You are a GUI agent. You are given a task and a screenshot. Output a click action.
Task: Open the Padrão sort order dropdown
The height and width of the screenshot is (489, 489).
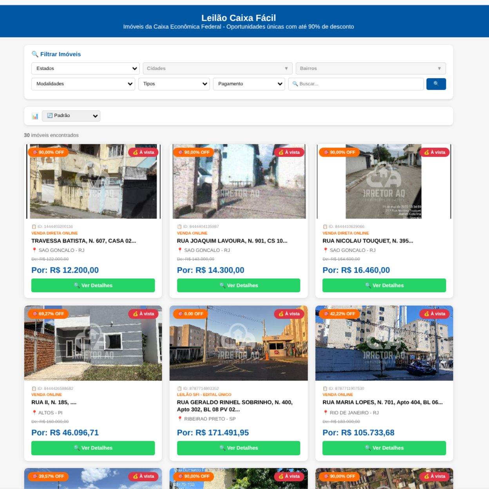coord(71,116)
